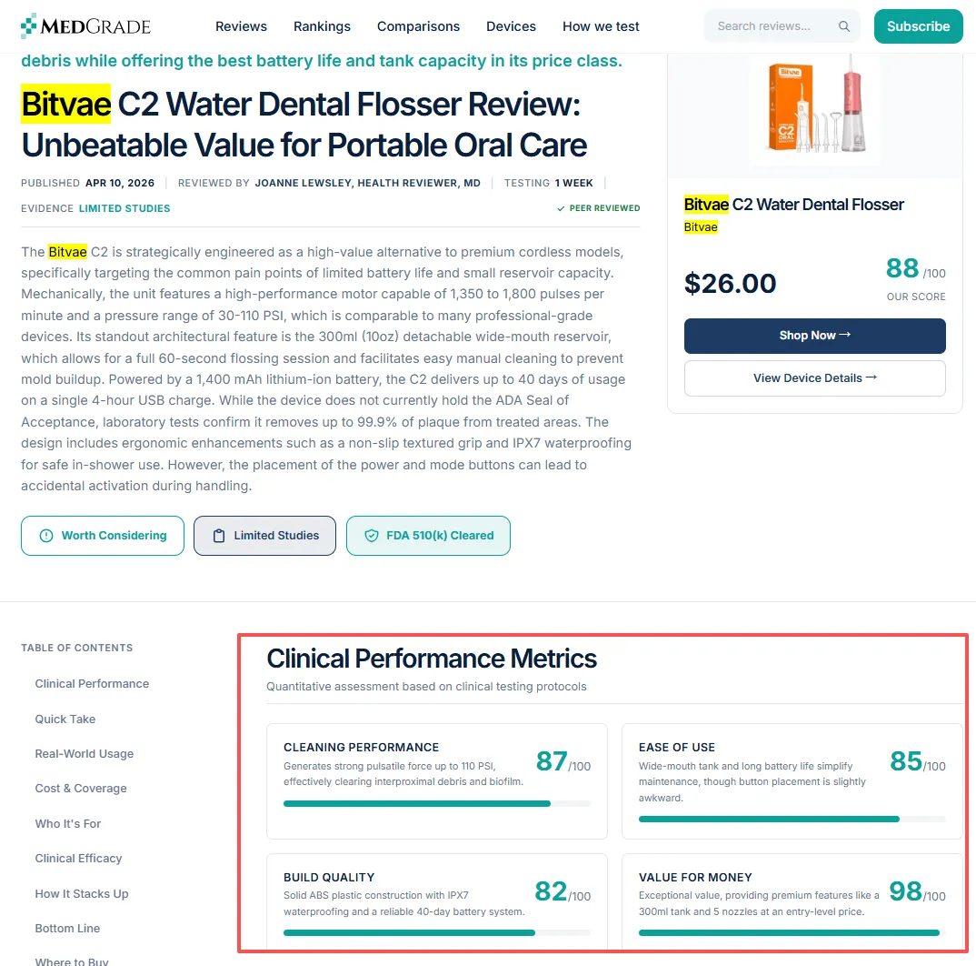Viewport: 976px width, 966px height.
Task: Click the Cleaning Performance progress bar
Action: (436, 804)
